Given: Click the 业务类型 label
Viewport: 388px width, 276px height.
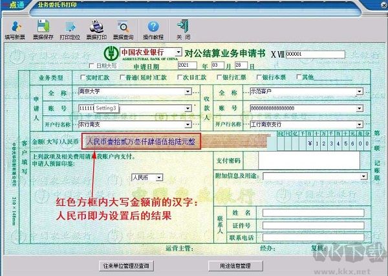Looking at the screenshot, I should point(51,78).
